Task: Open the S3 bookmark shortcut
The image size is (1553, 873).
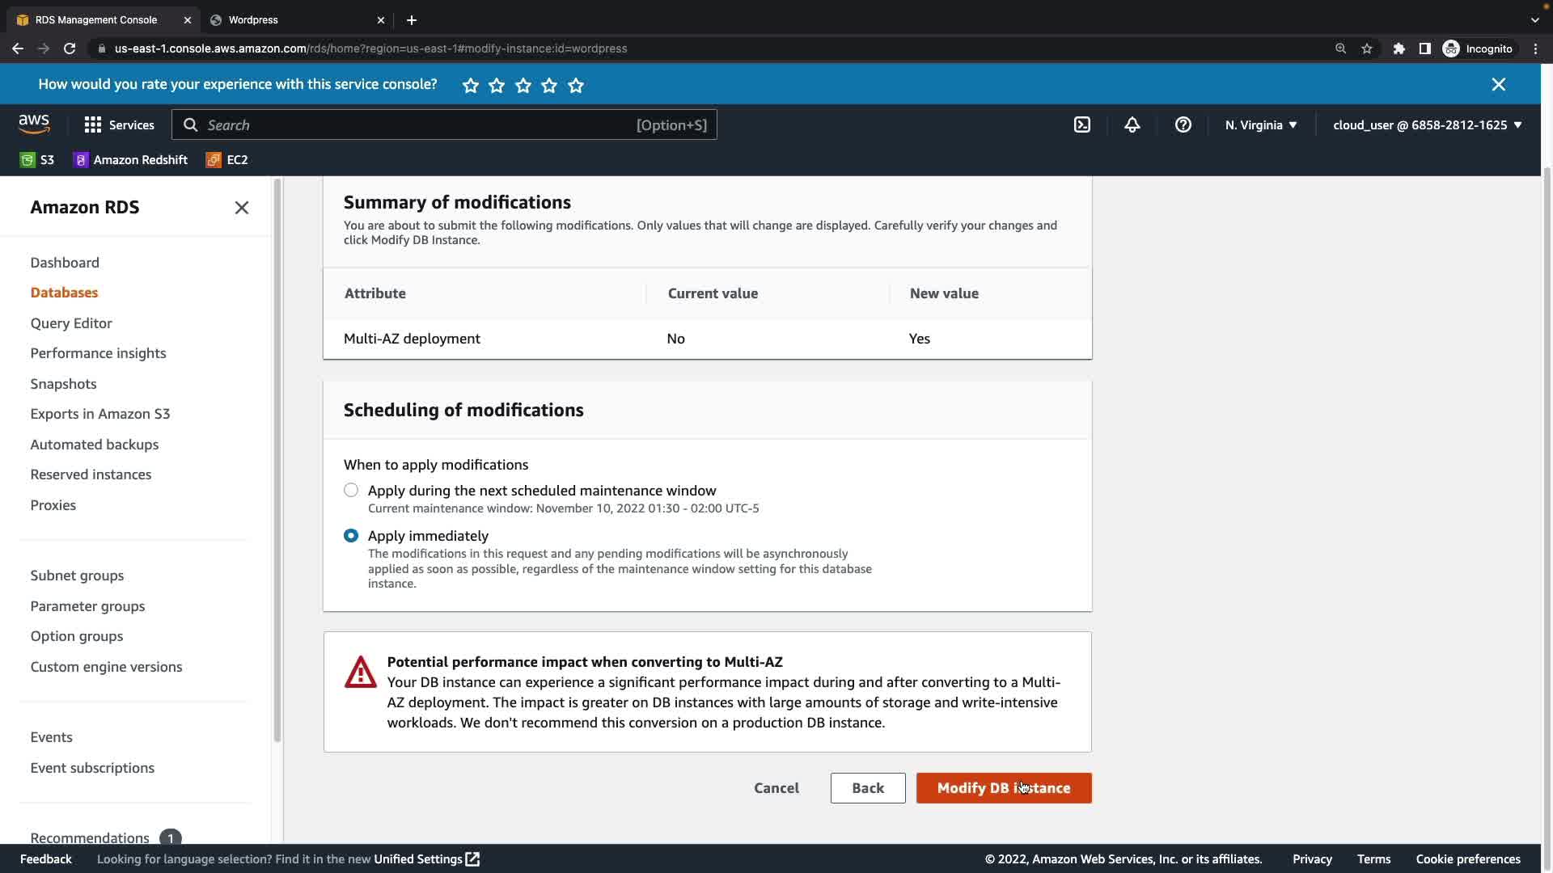Action: click(x=37, y=160)
